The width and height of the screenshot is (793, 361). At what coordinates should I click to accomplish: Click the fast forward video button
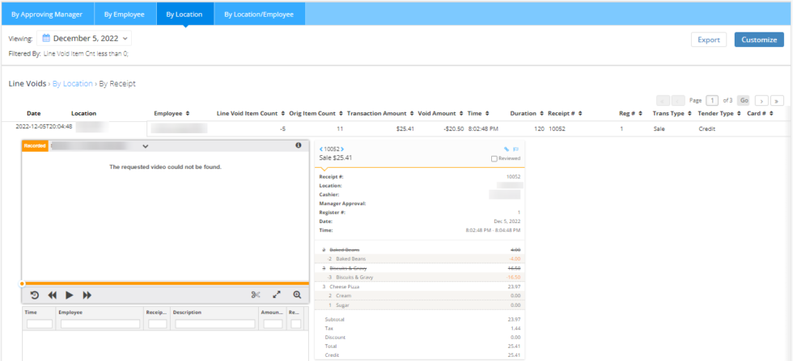(x=87, y=296)
